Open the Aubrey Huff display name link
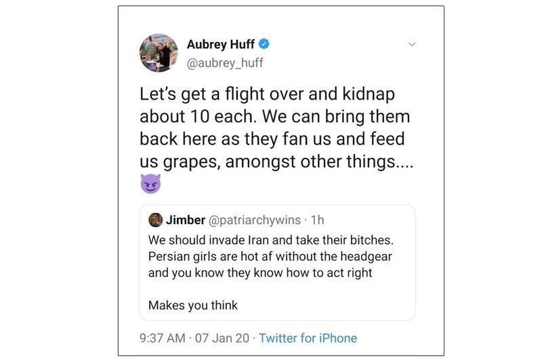542x361 pixels. click(x=222, y=45)
